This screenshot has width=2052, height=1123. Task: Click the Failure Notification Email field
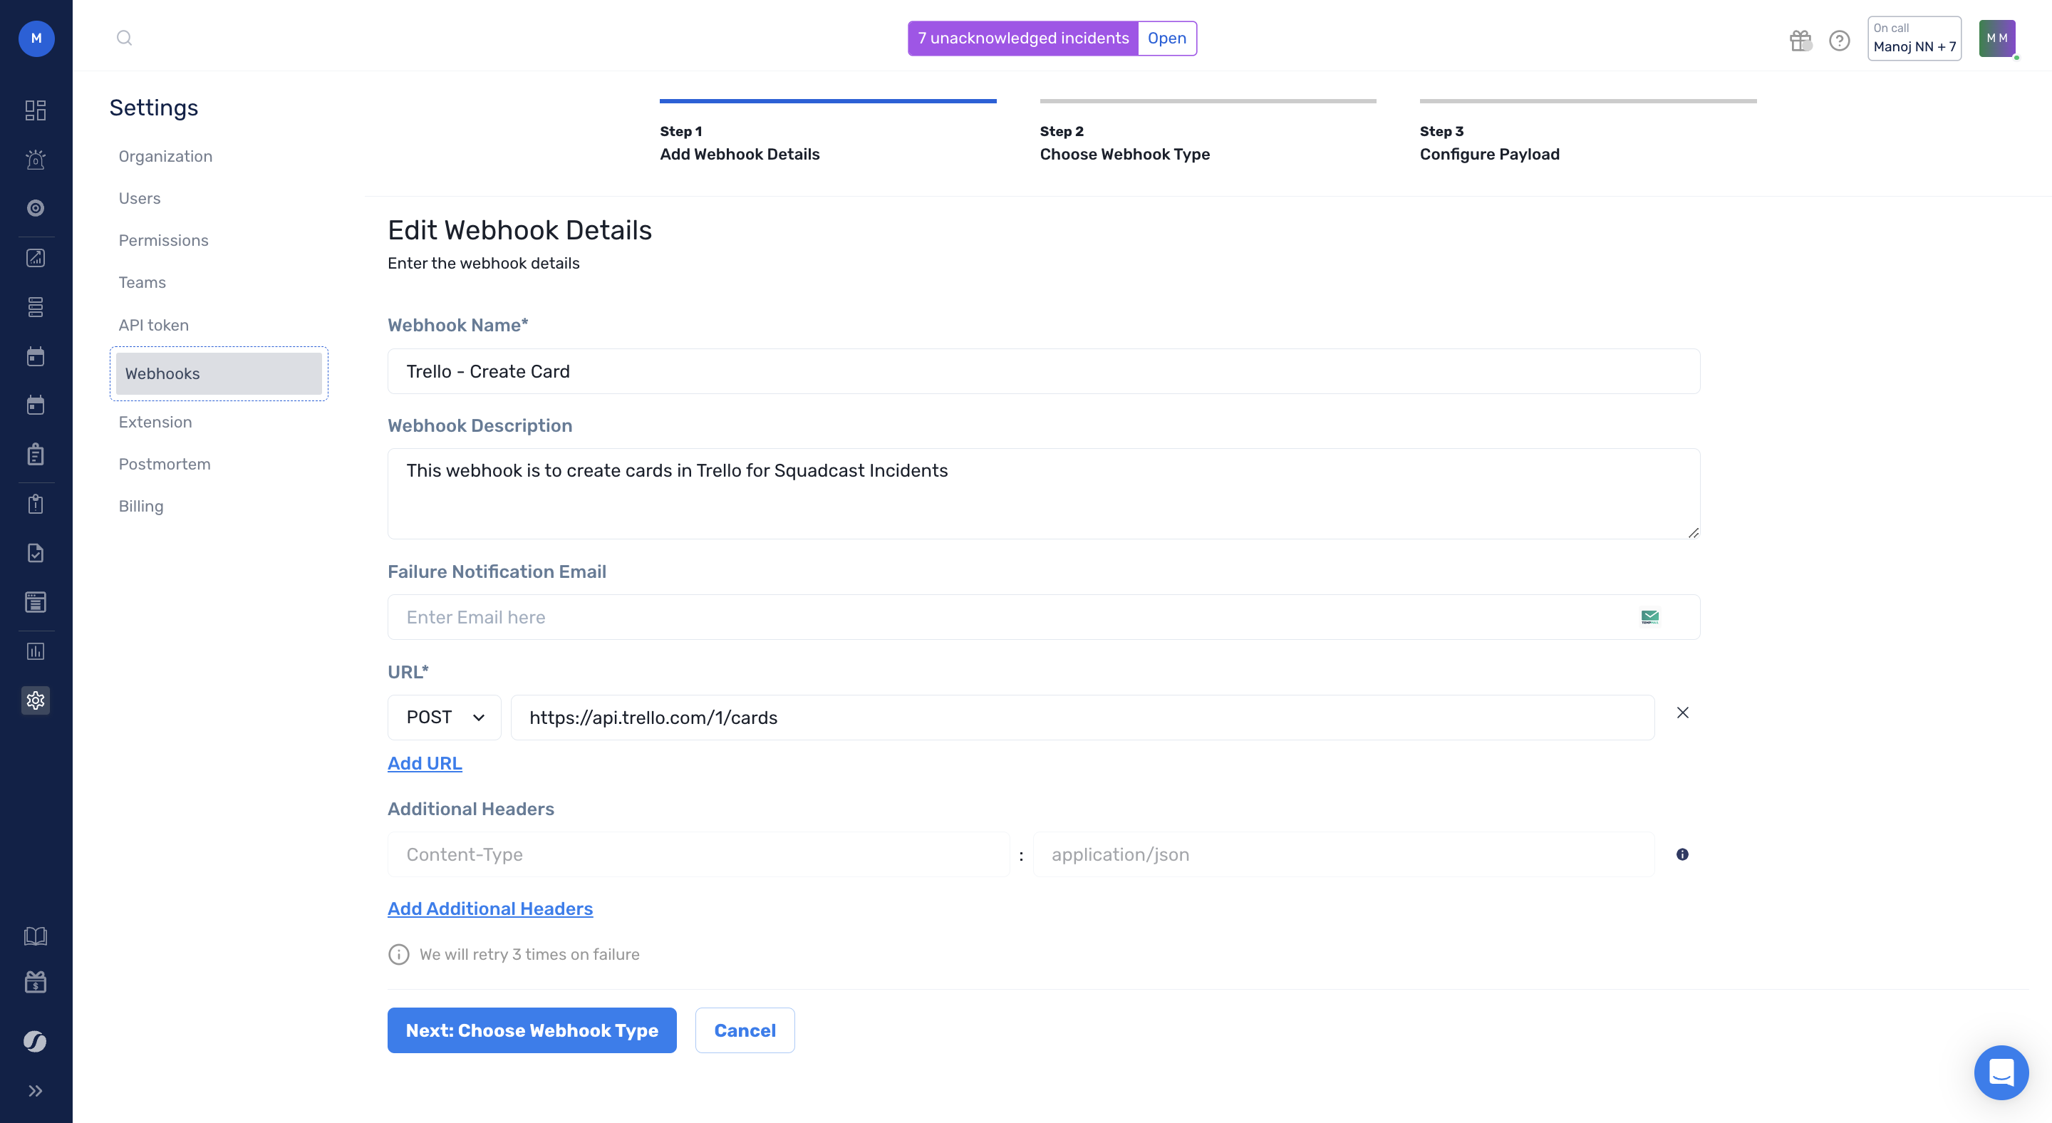click(x=1012, y=617)
